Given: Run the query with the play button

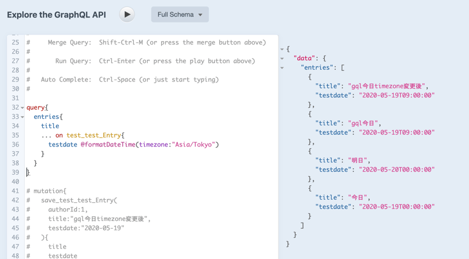Looking at the screenshot, I should pos(127,14).
